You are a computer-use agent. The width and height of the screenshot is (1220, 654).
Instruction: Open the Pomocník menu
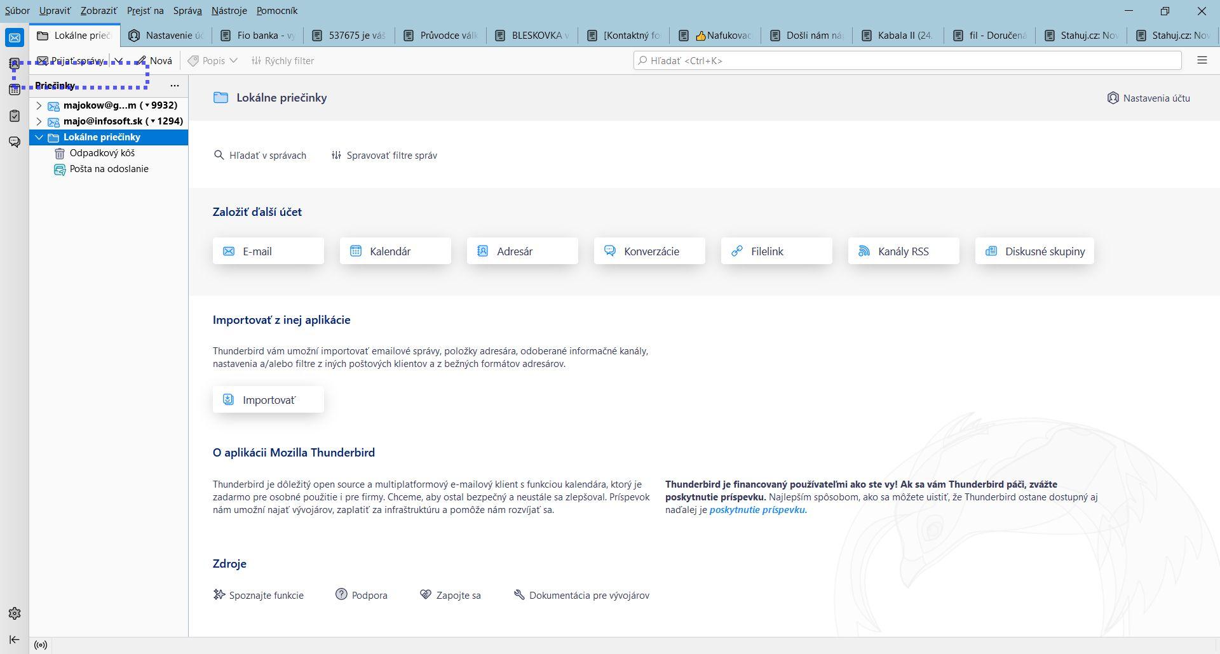point(277,11)
